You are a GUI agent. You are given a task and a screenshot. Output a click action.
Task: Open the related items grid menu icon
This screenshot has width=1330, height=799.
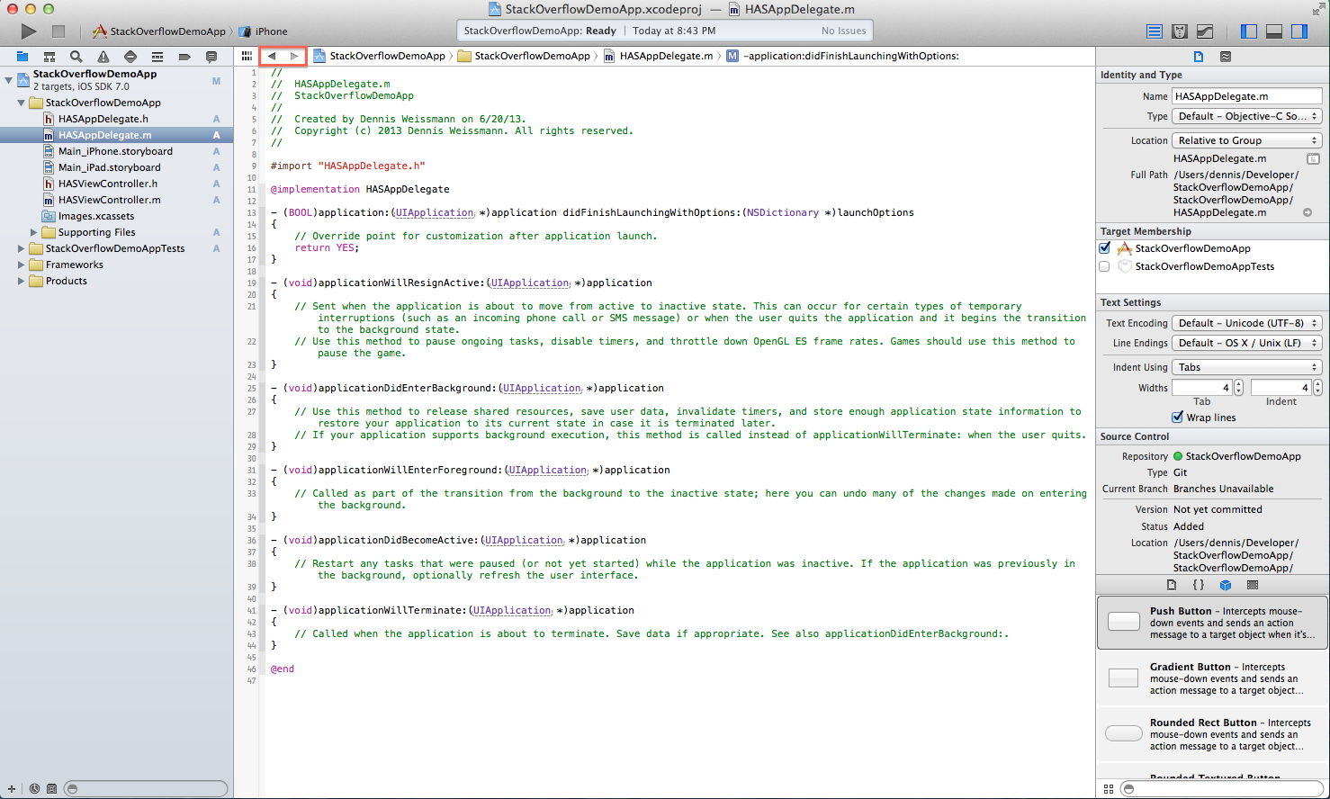point(247,56)
